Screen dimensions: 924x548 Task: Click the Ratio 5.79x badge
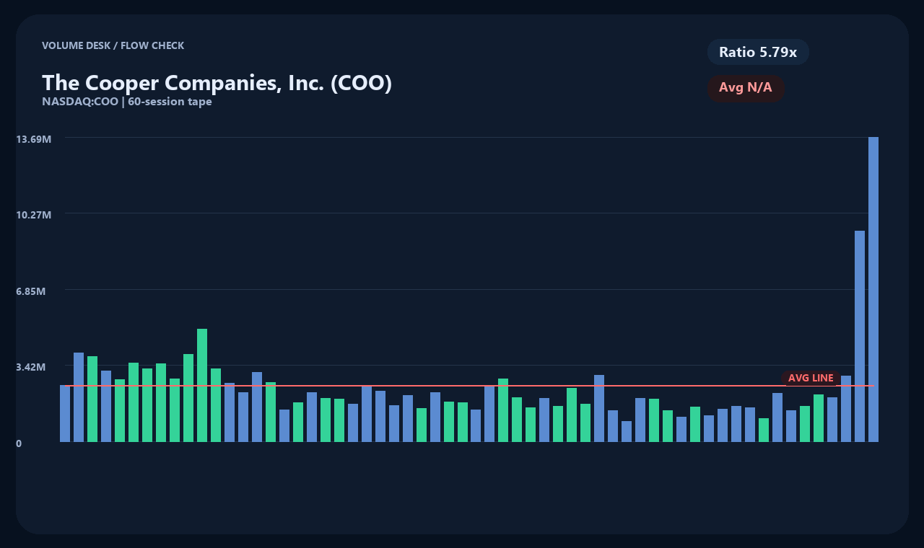click(x=758, y=52)
